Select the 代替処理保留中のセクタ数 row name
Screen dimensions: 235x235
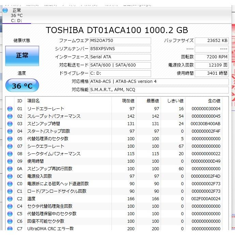point(52,214)
